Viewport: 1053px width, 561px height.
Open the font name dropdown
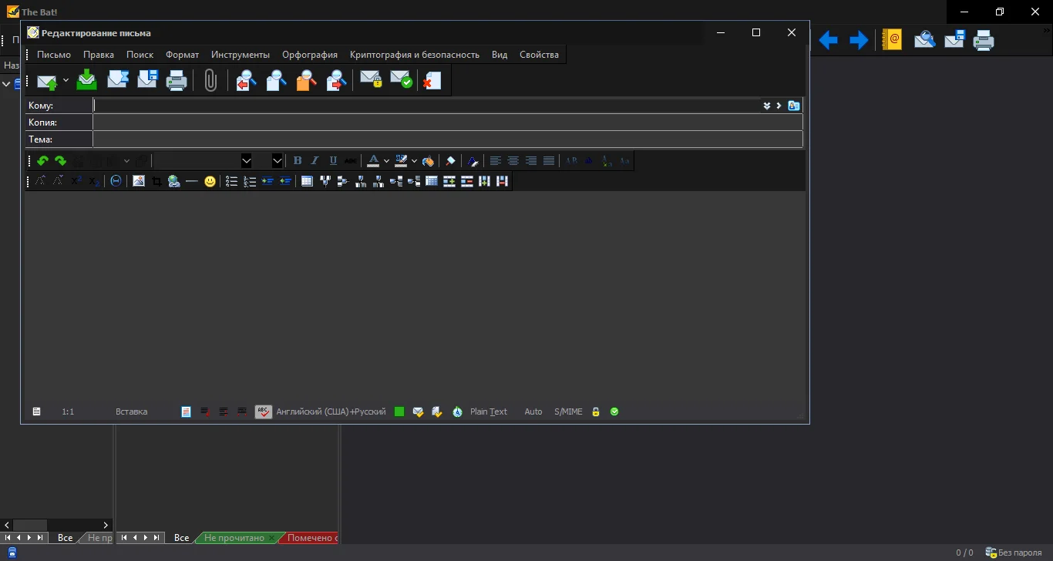tap(247, 161)
